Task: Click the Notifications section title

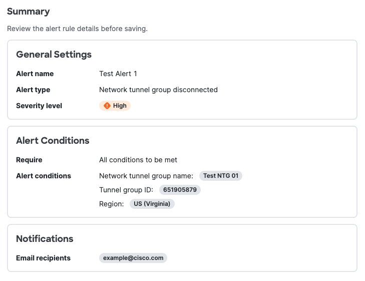Action: (x=45, y=239)
